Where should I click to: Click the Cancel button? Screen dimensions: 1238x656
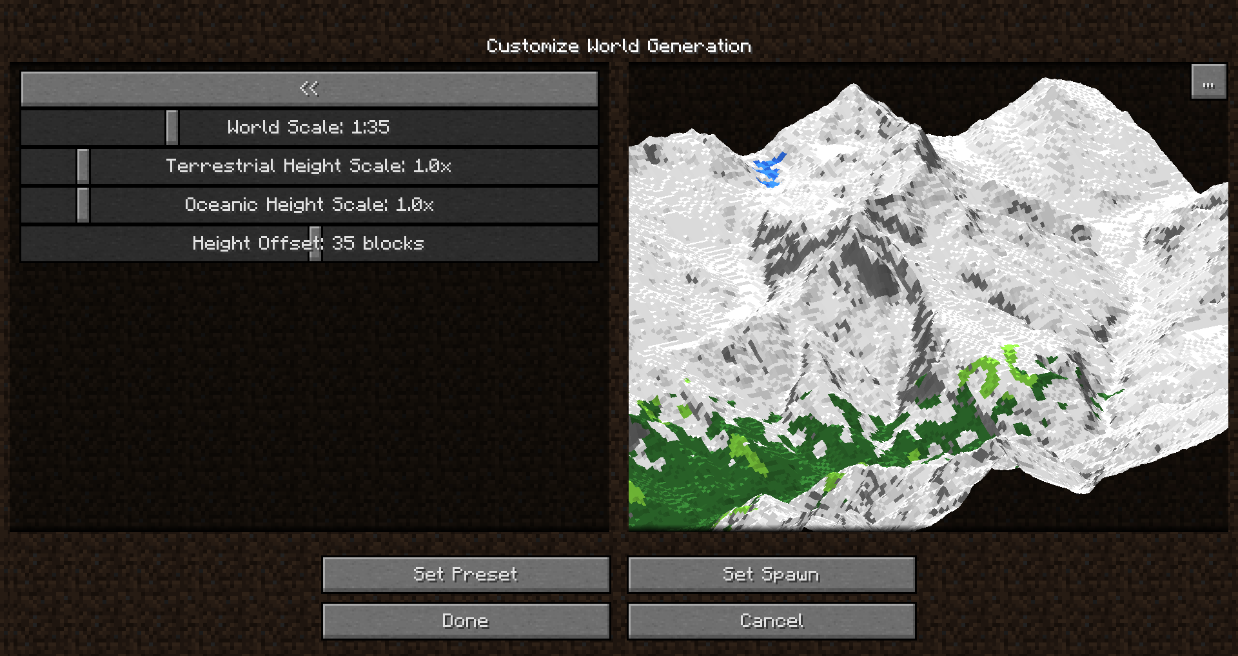tap(771, 621)
